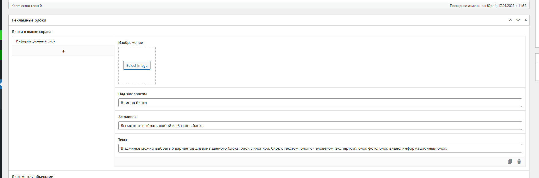Move the Рекламные блоки panel down
539x178 pixels.
(518, 20)
